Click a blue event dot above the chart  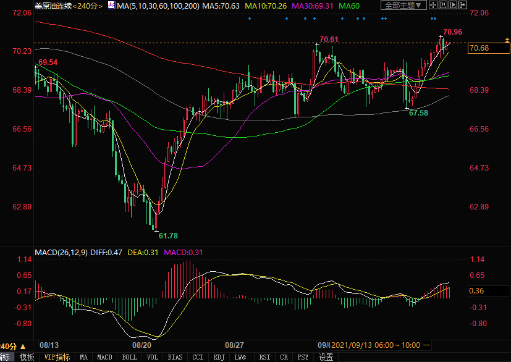pyautogui.click(x=250, y=19)
